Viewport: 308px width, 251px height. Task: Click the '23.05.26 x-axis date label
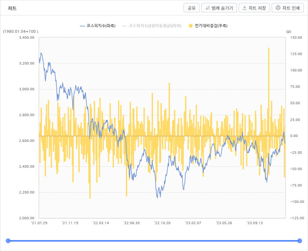tap(224, 223)
